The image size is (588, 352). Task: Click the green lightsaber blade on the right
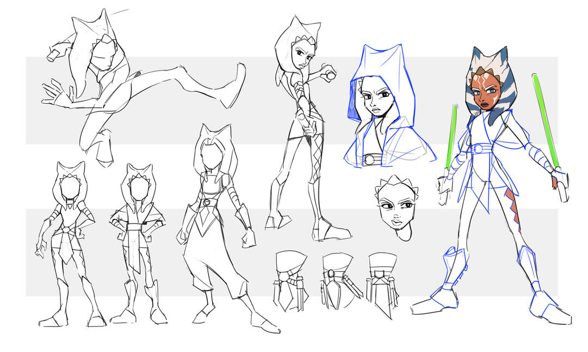(546, 120)
